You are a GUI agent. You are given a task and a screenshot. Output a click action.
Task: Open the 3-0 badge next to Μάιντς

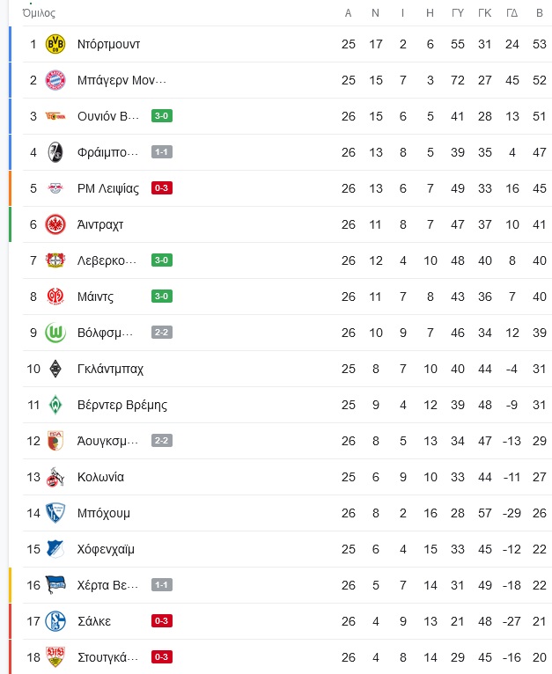click(x=162, y=297)
